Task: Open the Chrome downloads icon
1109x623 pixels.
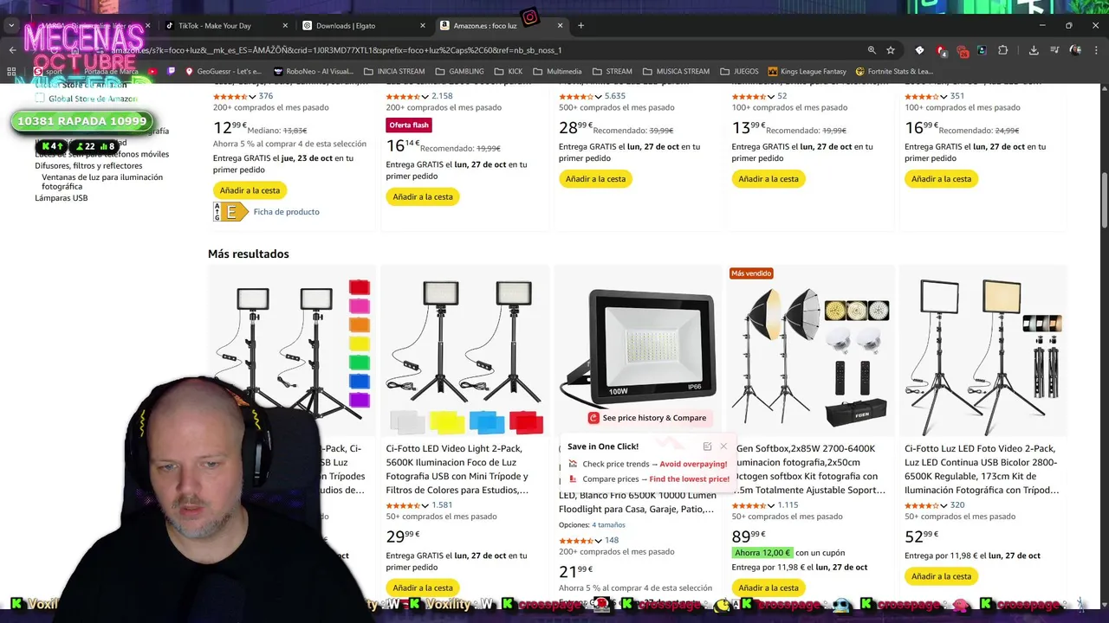Action: tap(1034, 50)
